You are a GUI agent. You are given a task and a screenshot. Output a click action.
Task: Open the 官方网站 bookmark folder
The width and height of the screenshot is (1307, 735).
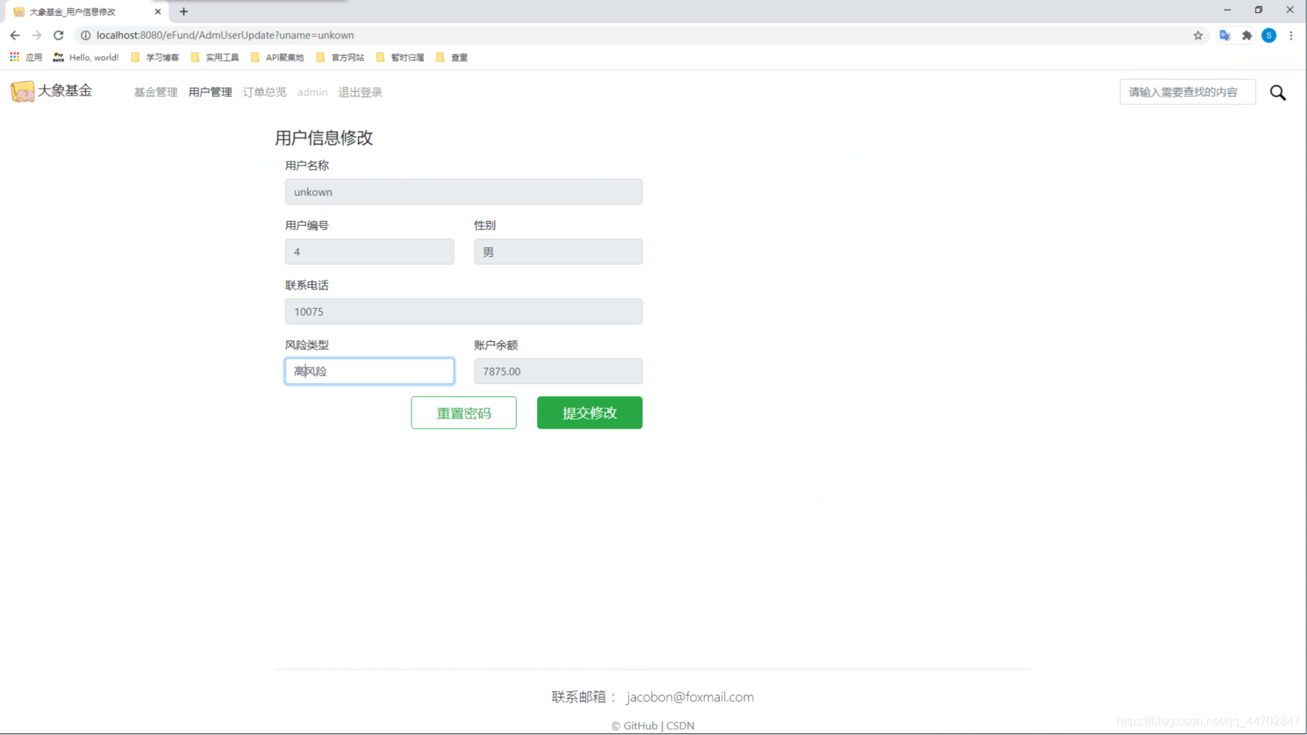point(341,57)
